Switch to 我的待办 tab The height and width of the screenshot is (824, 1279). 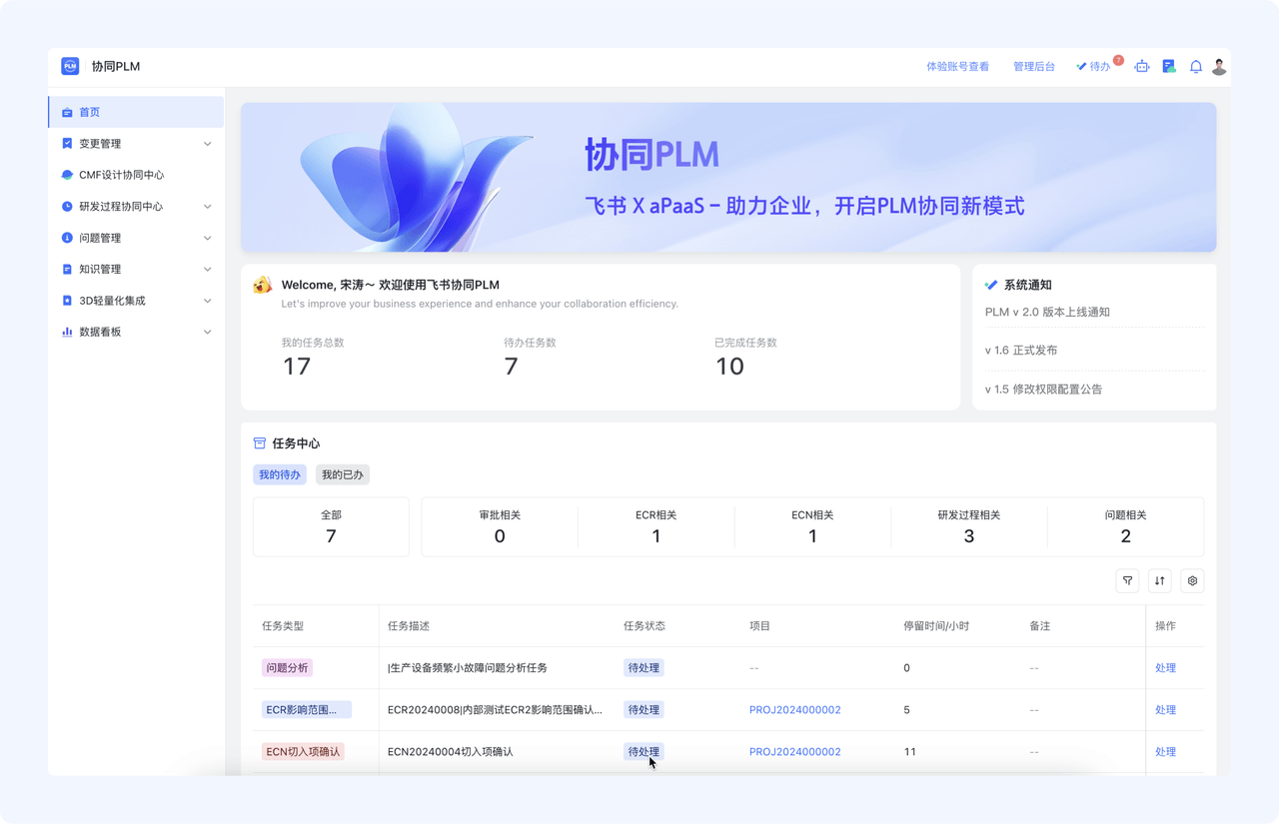[x=280, y=474]
